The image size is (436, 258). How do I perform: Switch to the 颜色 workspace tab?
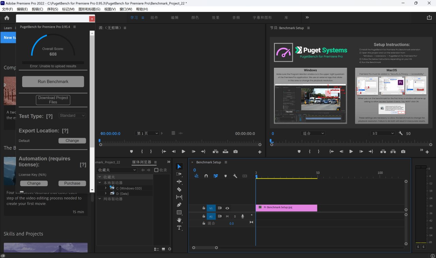(x=195, y=18)
